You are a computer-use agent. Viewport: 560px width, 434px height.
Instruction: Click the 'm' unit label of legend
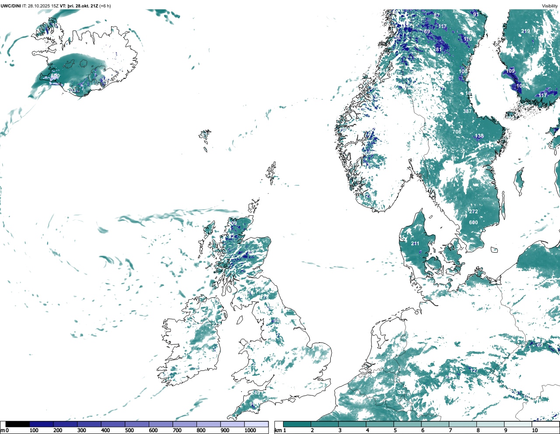point(3,430)
